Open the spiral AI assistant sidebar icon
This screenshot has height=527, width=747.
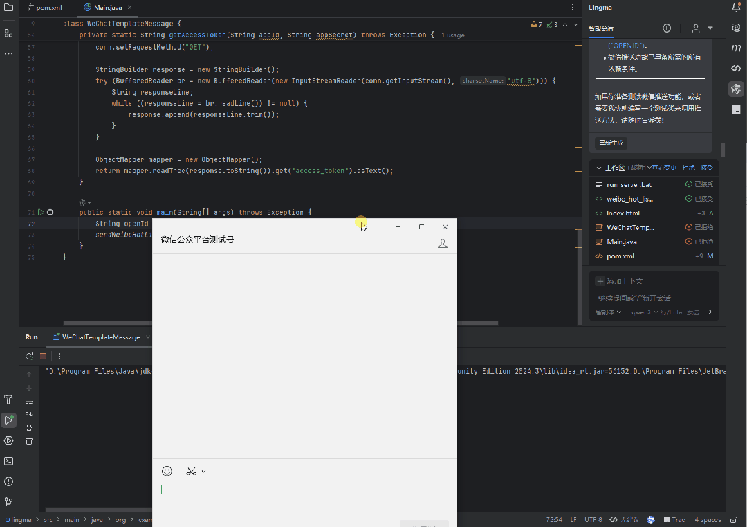tap(737, 28)
